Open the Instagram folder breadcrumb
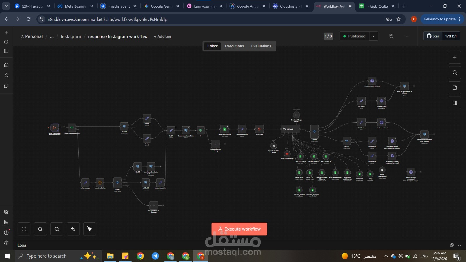This screenshot has height=262, width=466. (x=71, y=37)
